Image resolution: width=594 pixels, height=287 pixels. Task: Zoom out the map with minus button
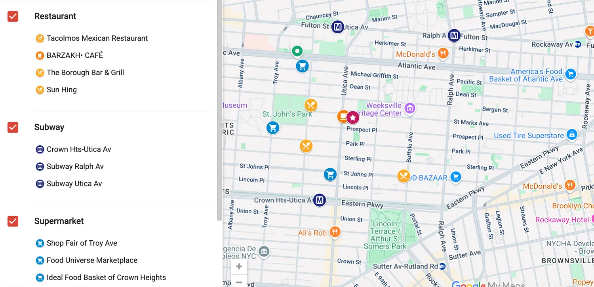pyautogui.click(x=239, y=282)
